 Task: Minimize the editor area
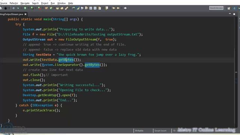click(230, 14)
